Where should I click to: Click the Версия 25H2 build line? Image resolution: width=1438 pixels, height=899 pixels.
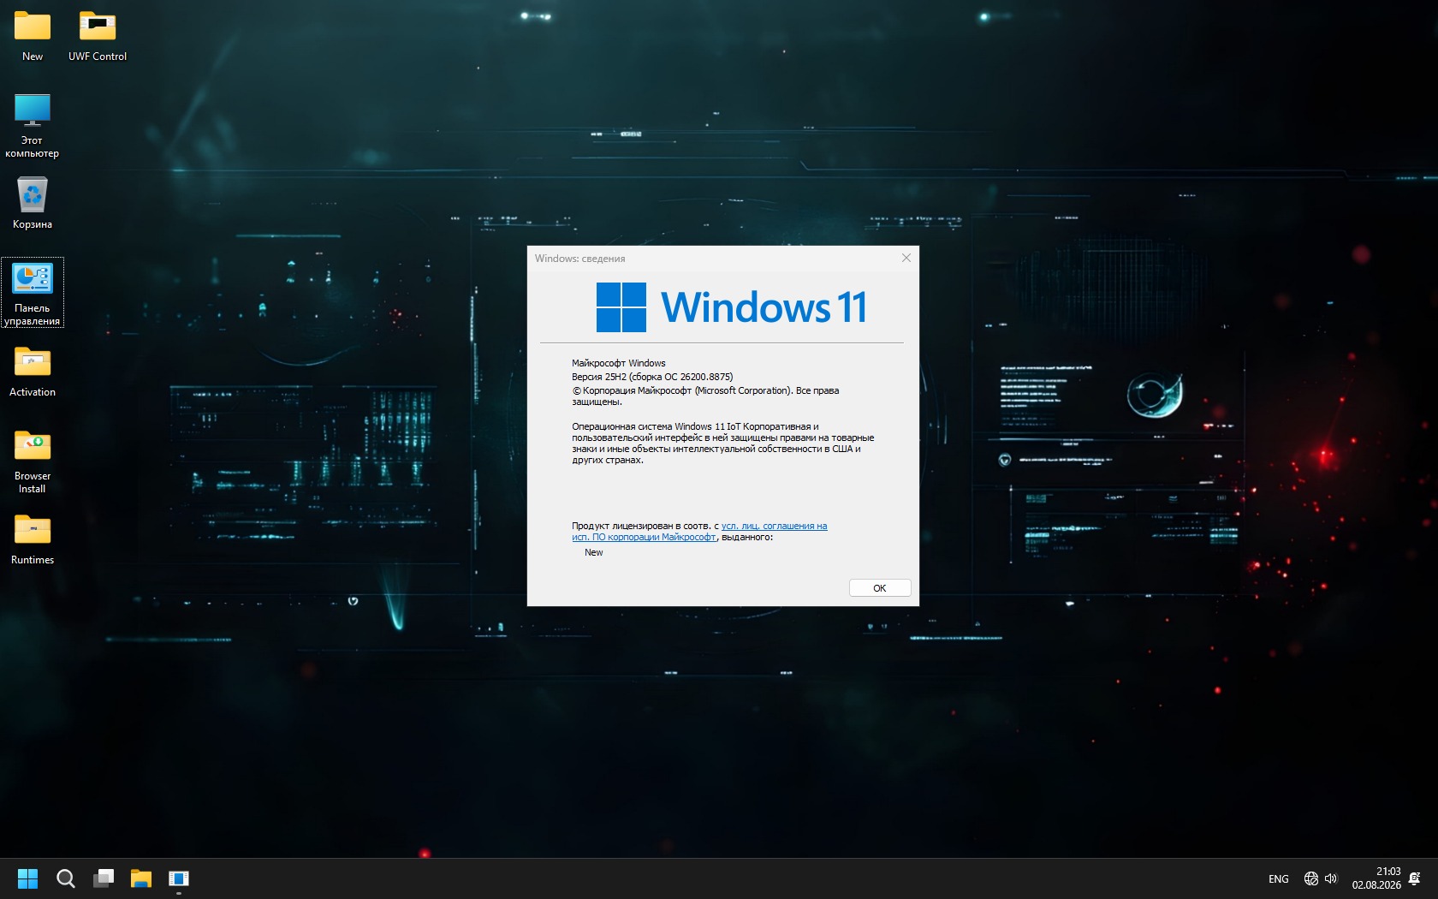tap(652, 377)
